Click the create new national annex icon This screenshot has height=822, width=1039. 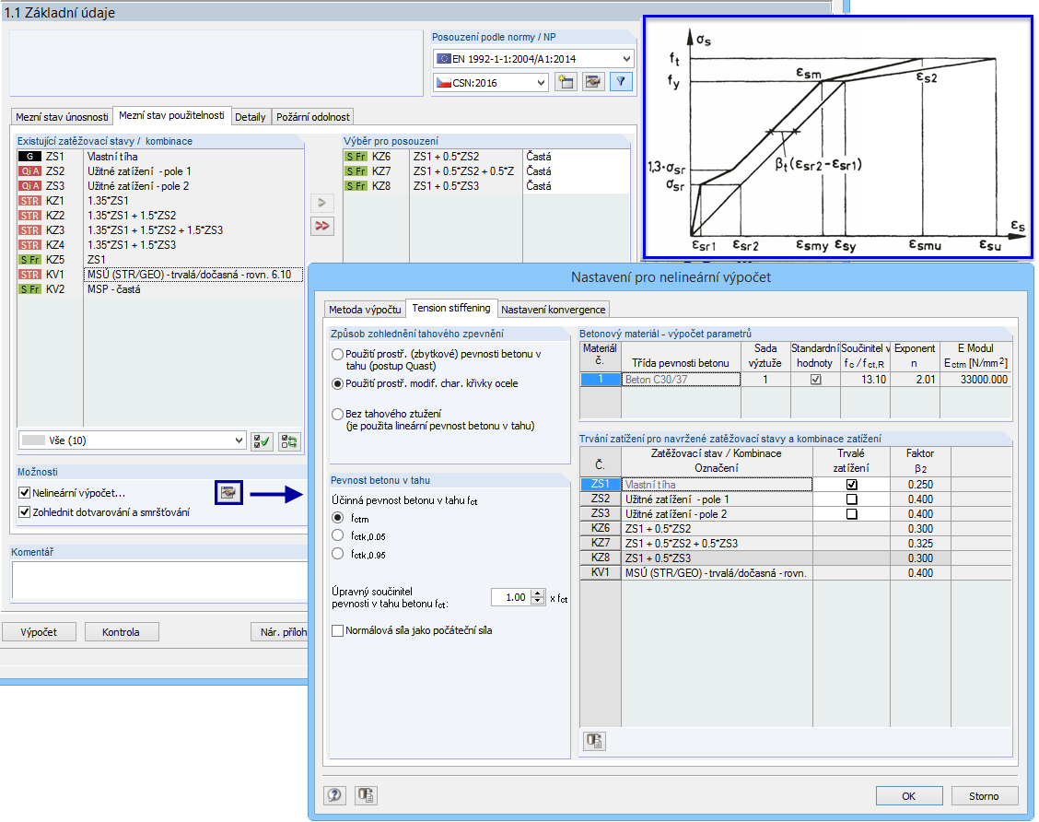(566, 82)
